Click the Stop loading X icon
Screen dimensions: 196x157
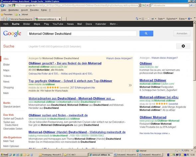coord(147,5)
